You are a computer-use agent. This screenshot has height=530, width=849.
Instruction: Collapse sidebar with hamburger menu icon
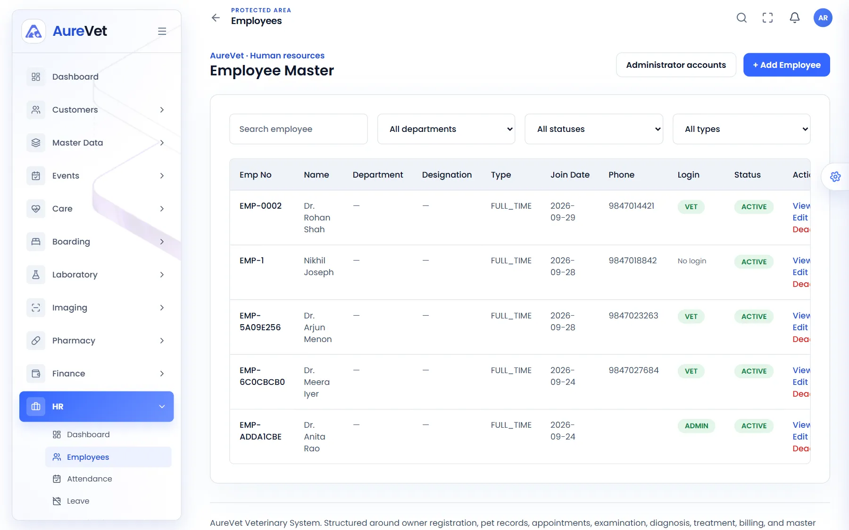[x=162, y=31]
